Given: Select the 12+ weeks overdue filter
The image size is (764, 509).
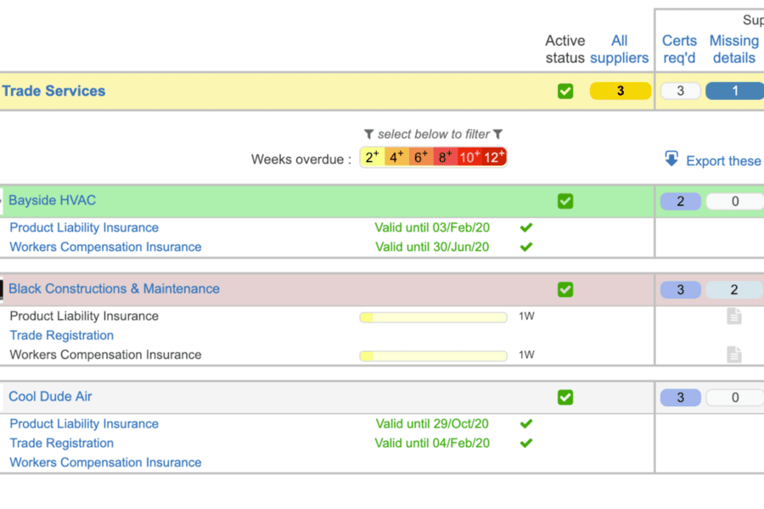Looking at the screenshot, I should coord(497,158).
